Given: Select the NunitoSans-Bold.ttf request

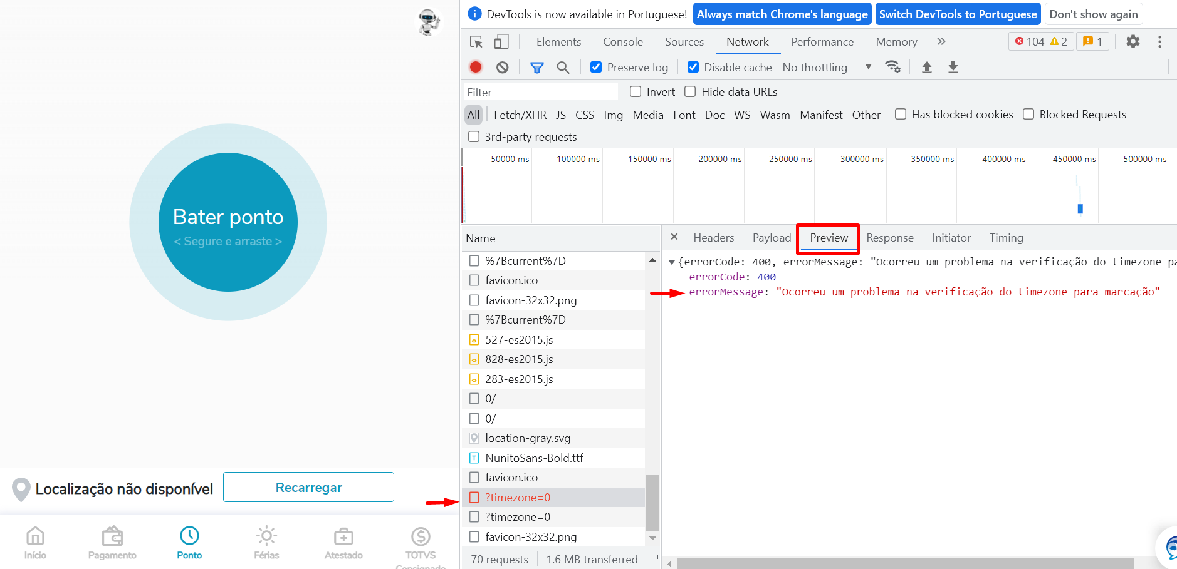Looking at the screenshot, I should coord(553,458).
